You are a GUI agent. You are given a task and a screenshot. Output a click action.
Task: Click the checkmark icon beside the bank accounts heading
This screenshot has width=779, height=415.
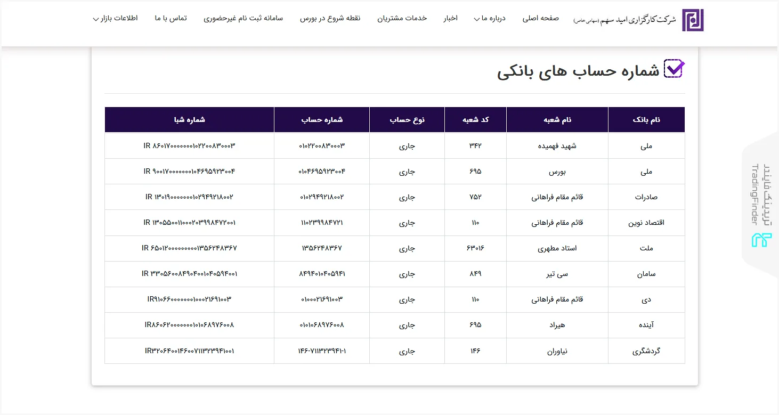point(674,69)
